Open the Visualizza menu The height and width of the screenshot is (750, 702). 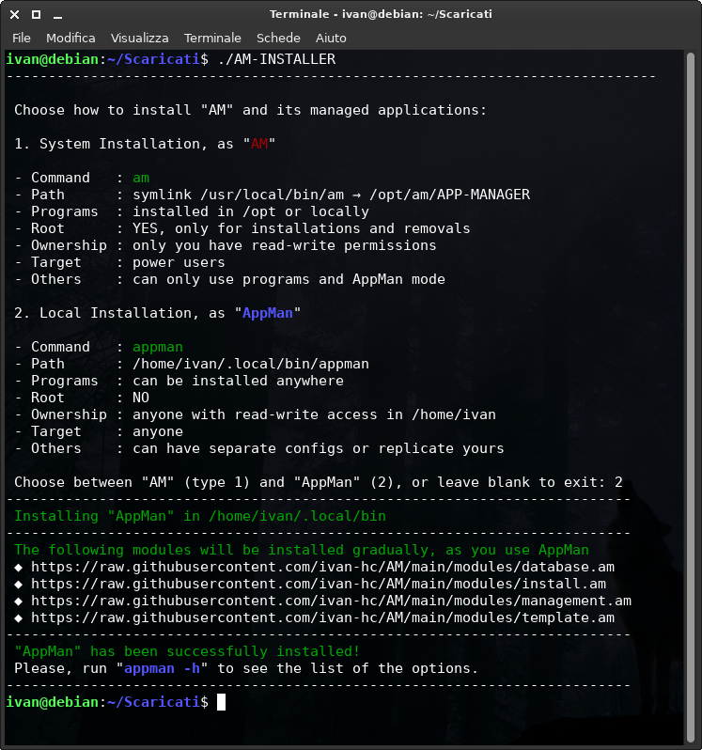tap(140, 38)
